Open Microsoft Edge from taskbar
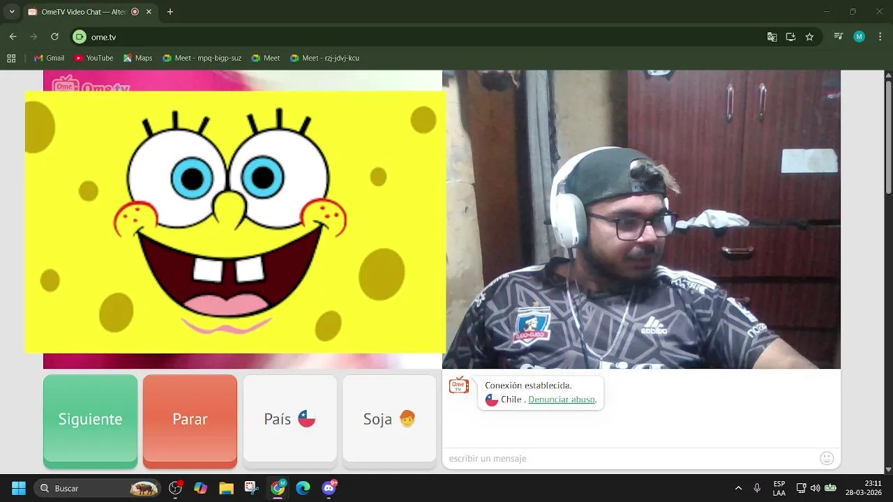 (303, 488)
